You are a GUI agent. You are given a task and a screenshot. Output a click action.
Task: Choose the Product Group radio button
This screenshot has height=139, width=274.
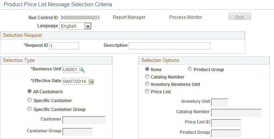(x=190, y=69)
